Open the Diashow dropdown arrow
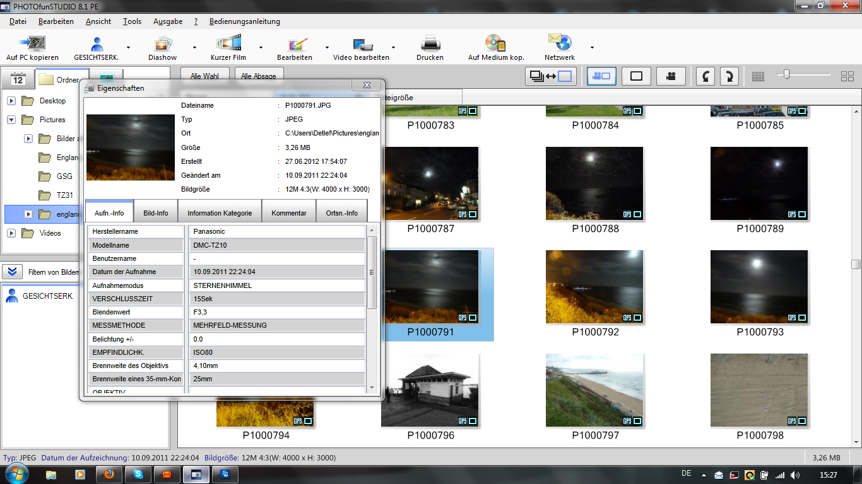The image size is (862, 484). (x=194, y=47)
